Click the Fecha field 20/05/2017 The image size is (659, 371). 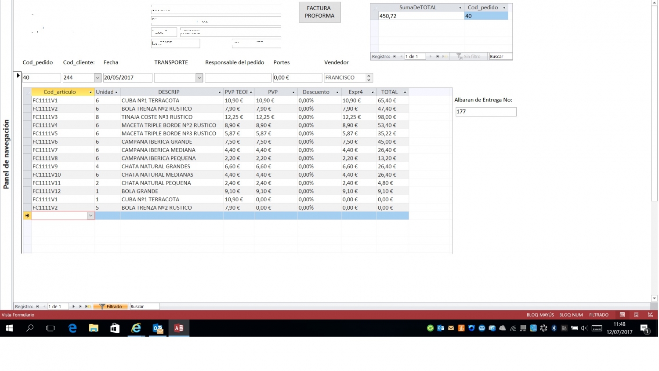pos(127,78)
